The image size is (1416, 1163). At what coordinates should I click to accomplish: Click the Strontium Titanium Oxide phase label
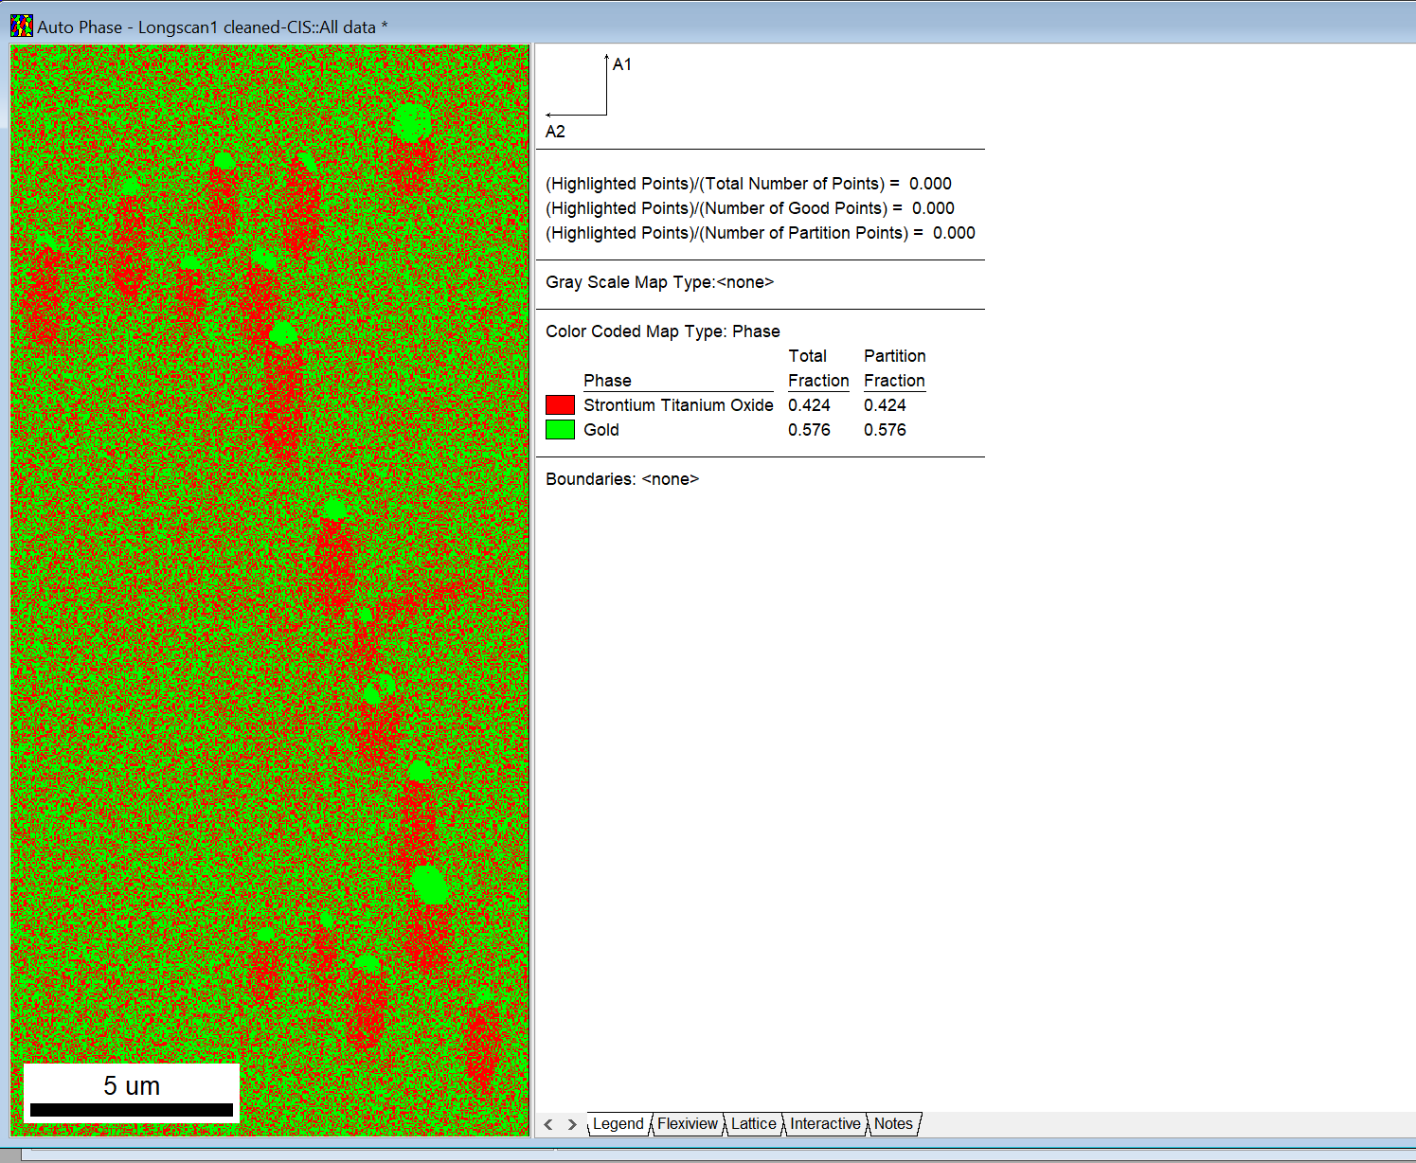coord(678,404)
